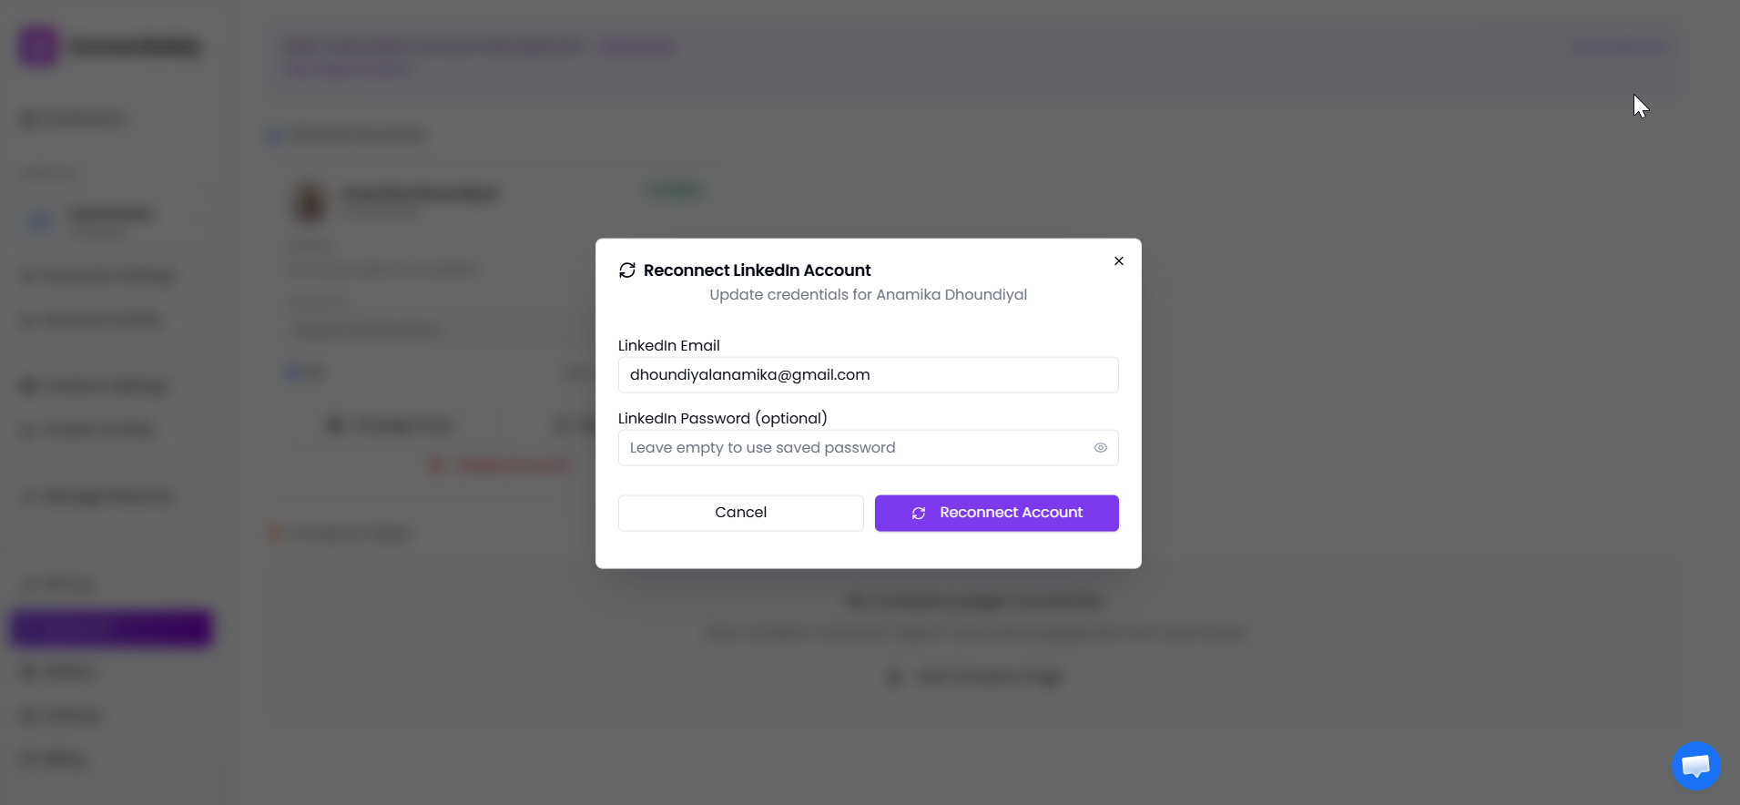Click the profile avatar of Anamika Dhoundiyal

pyautogui.click(x=310, y=200)
